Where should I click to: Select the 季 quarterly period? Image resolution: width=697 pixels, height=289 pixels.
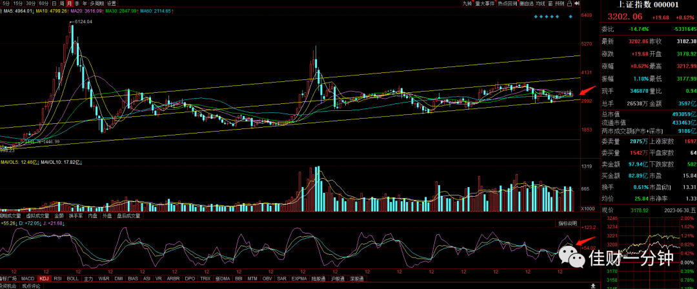point(77,3)
